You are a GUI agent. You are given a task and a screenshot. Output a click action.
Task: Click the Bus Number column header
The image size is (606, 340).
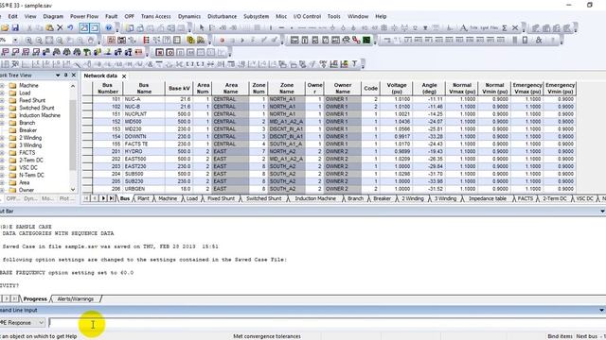(108, 88)
